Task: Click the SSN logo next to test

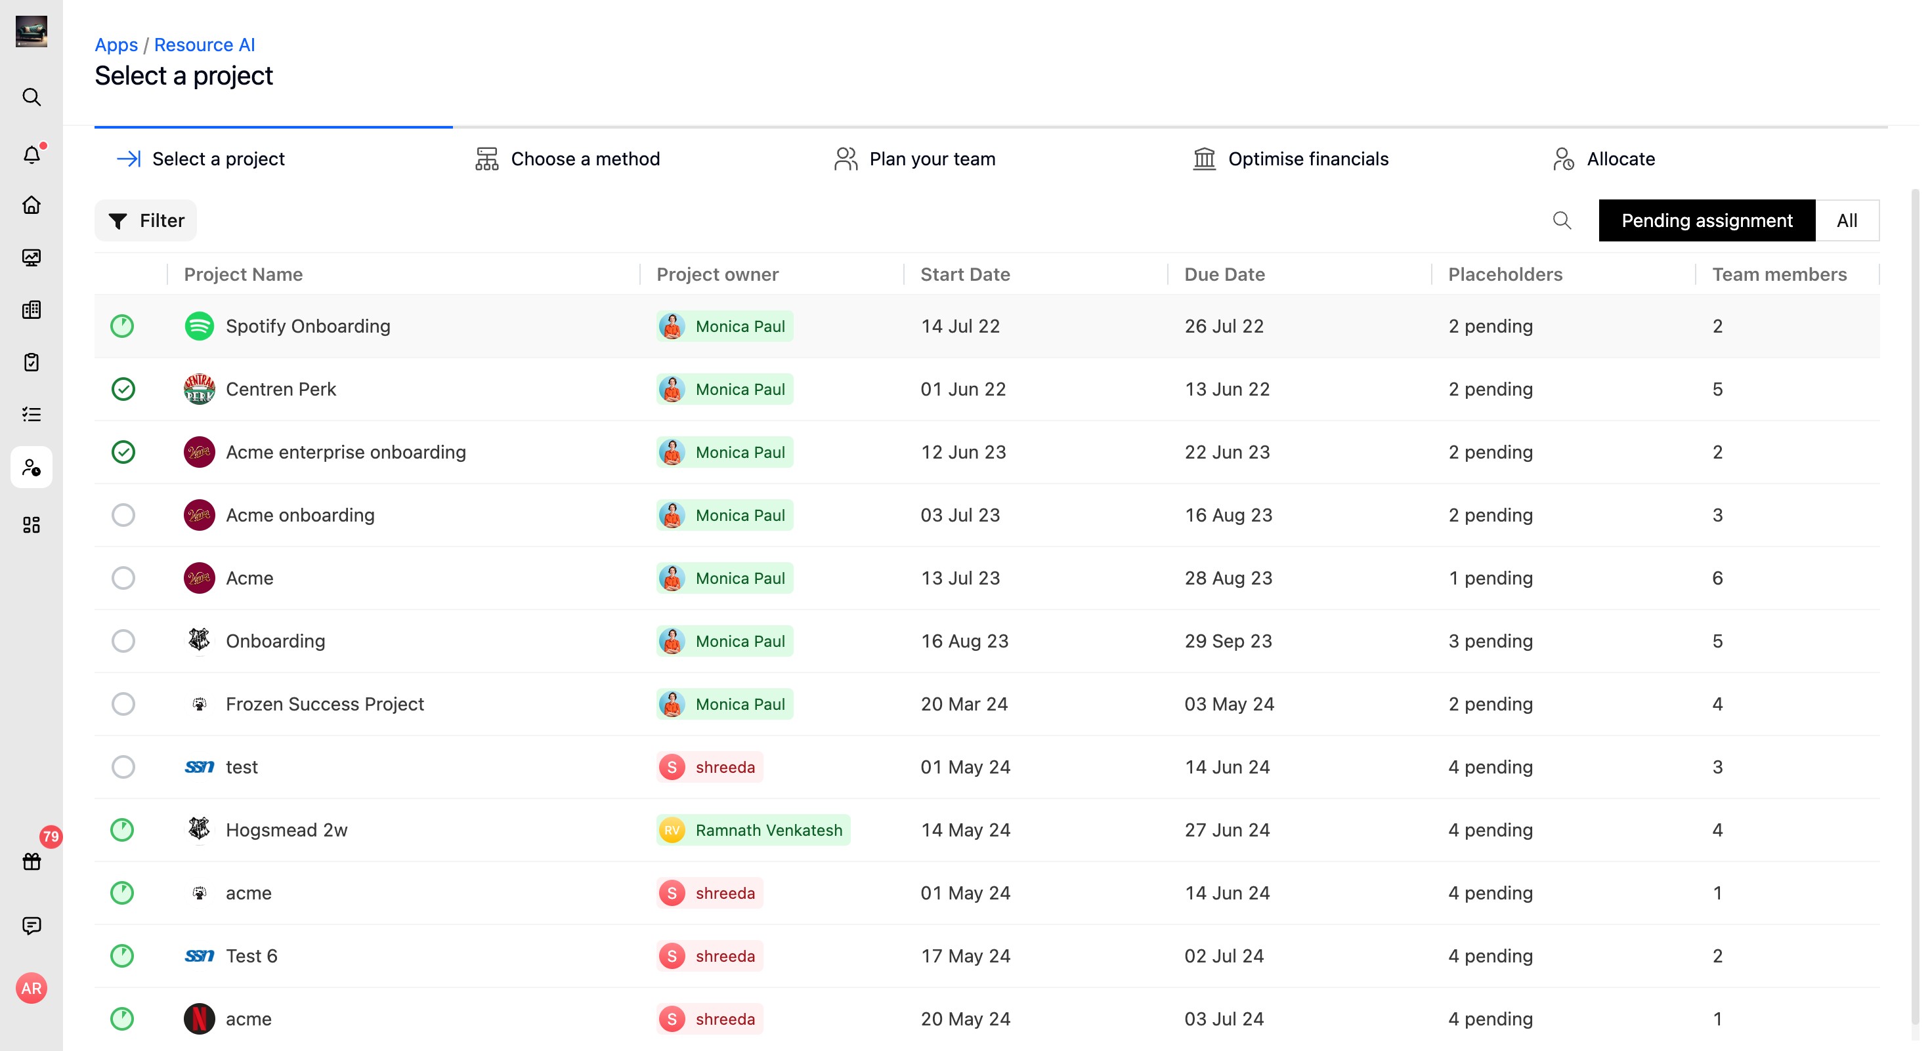Action: pyautogui.click(x=200, y=766)
